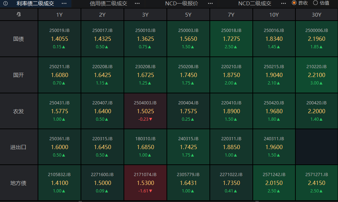The image size is (338, 202).
Task: Open bond cell 230208.IB
Action: click(x=145, y=75)
